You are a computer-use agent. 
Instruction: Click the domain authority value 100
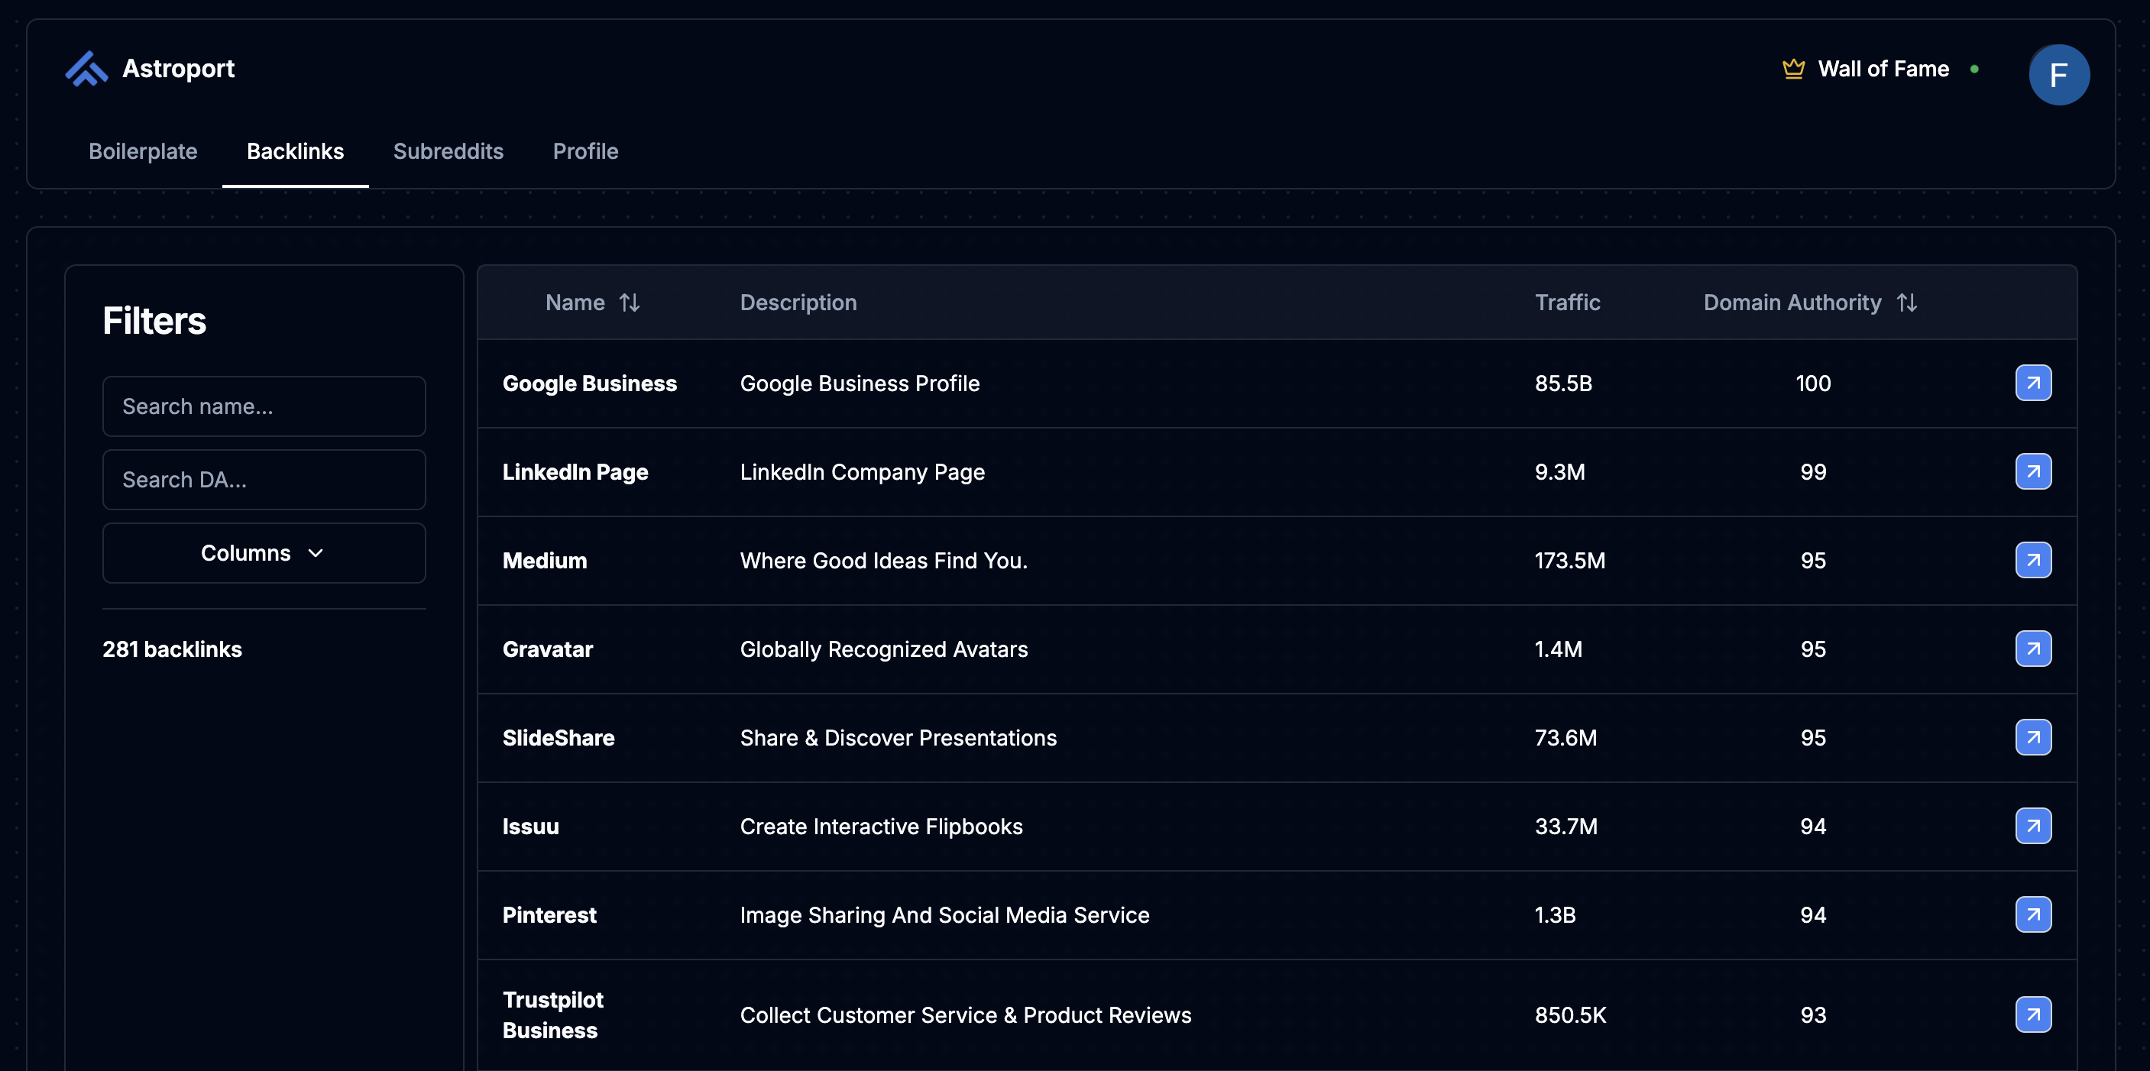(x=1813, y=383)
